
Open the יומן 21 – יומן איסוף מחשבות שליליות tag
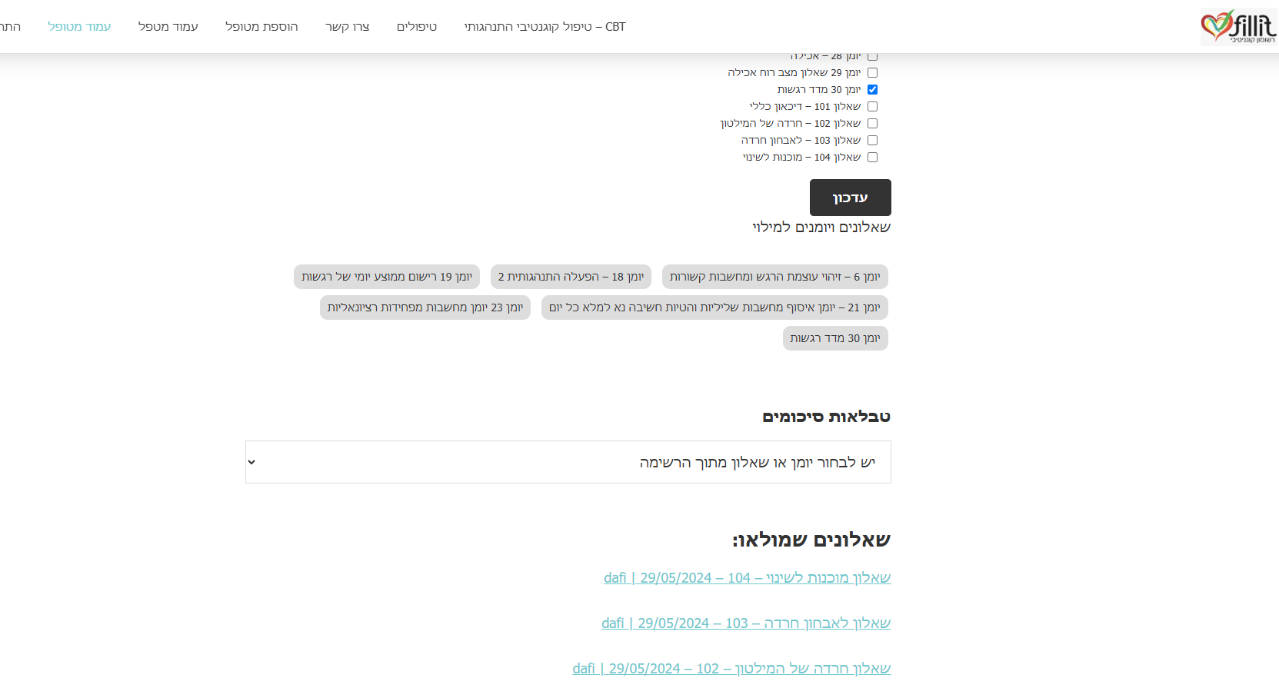714,307
